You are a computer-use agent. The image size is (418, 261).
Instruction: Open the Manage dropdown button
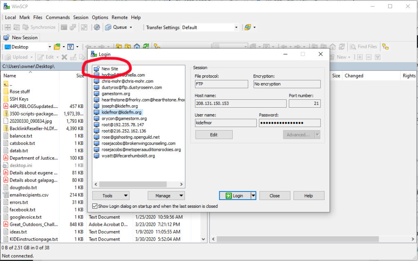[167, 196]
